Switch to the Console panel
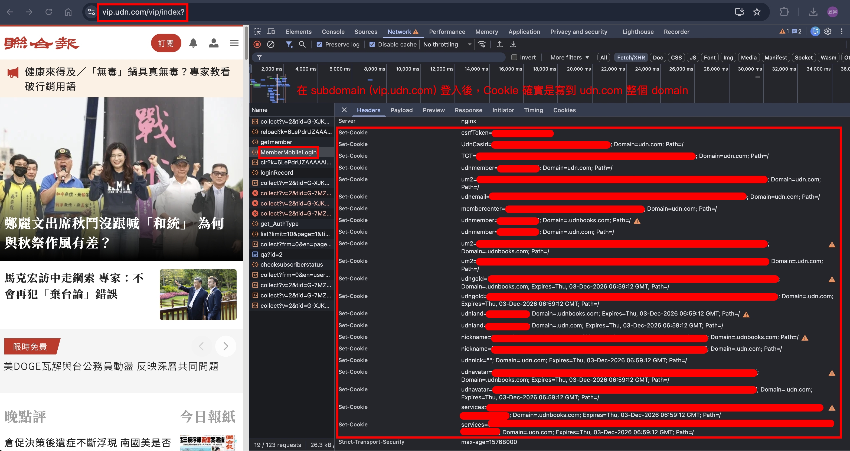This screenshot has height=451, width=850. pos(333,32)
